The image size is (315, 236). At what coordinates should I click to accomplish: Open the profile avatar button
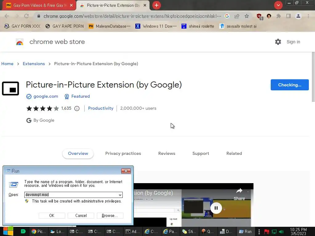[x=298, y=16]
